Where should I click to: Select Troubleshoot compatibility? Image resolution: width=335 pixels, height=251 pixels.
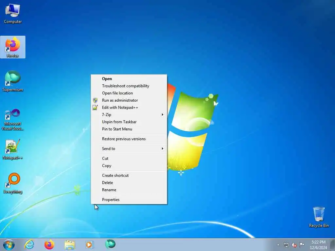tap(129, 86)
